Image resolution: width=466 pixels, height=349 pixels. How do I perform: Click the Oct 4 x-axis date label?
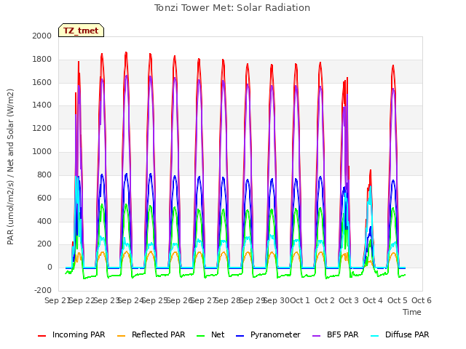click(373, 300)
